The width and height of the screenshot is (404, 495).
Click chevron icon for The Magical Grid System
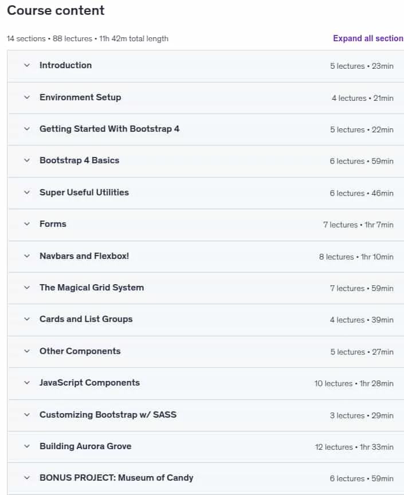click(27, 288)
